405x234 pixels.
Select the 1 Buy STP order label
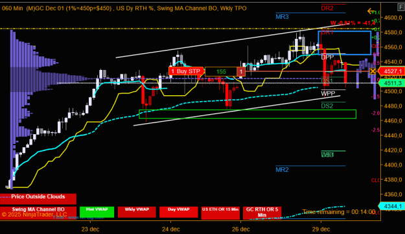click(186, 71)
